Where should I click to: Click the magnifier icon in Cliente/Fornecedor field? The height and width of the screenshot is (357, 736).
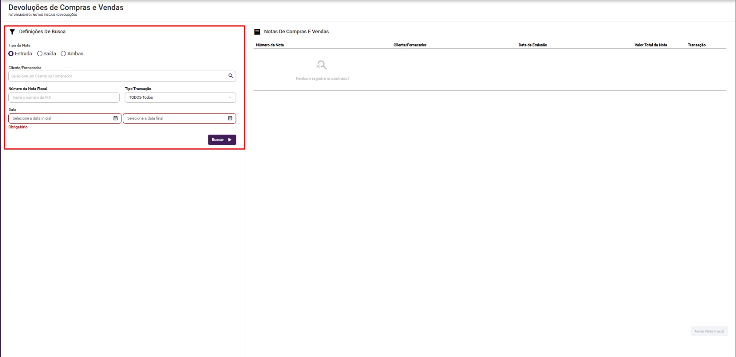pos(231,76)
